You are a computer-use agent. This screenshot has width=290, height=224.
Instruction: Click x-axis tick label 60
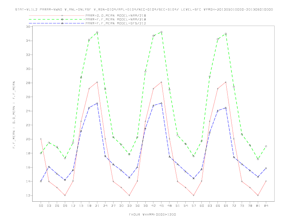(202, 206)
